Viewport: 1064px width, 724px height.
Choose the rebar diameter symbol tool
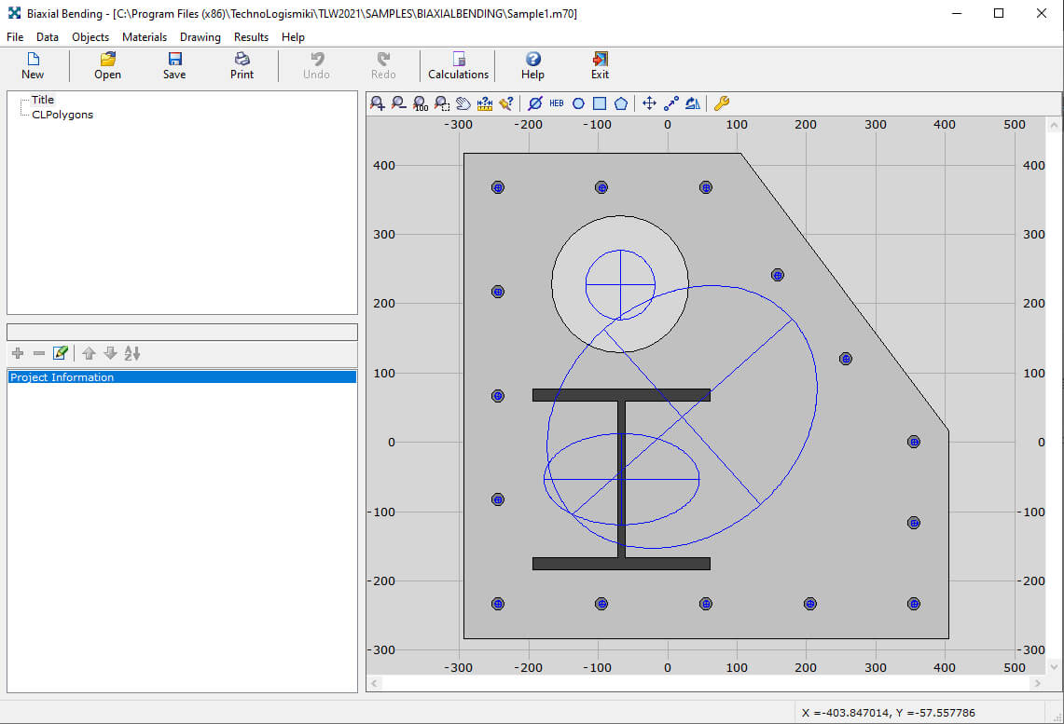click(534, 103)
